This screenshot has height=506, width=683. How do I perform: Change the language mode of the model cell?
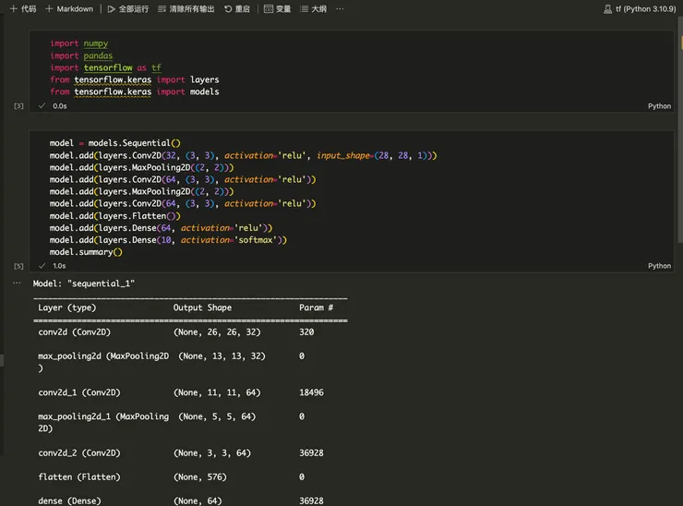(x=659, y=266)
